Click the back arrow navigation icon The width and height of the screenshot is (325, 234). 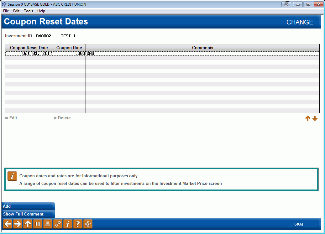8,224
